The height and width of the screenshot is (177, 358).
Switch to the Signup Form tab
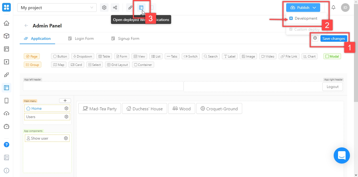125,38
